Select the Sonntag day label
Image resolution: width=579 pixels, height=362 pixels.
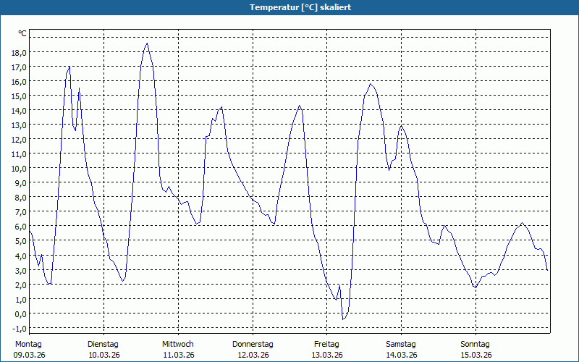click(475, 345)
